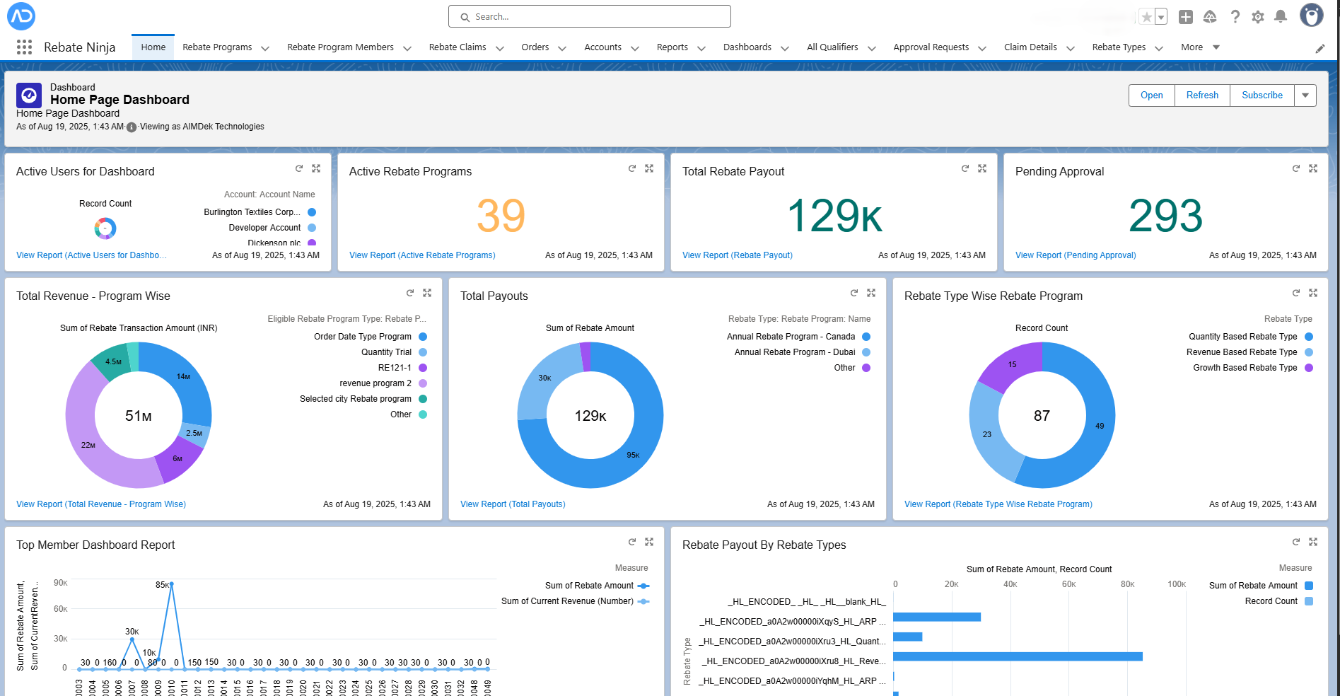Click the favorites star icon
The width and height of the screenshot is (1340, 696).
(x=1147, y=15)
